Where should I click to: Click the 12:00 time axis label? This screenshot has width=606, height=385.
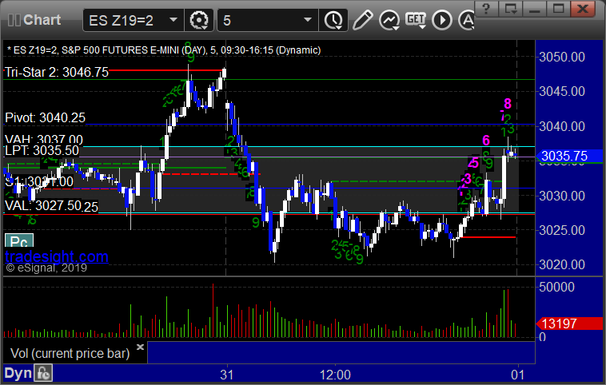pos(335,375)
